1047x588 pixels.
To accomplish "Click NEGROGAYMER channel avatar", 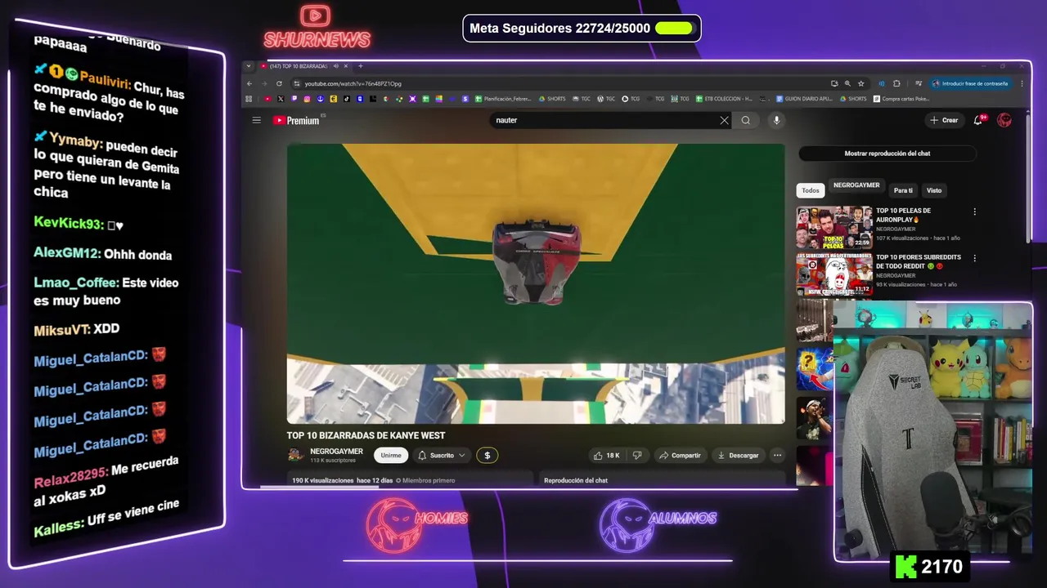I will (x=295, y=455).
